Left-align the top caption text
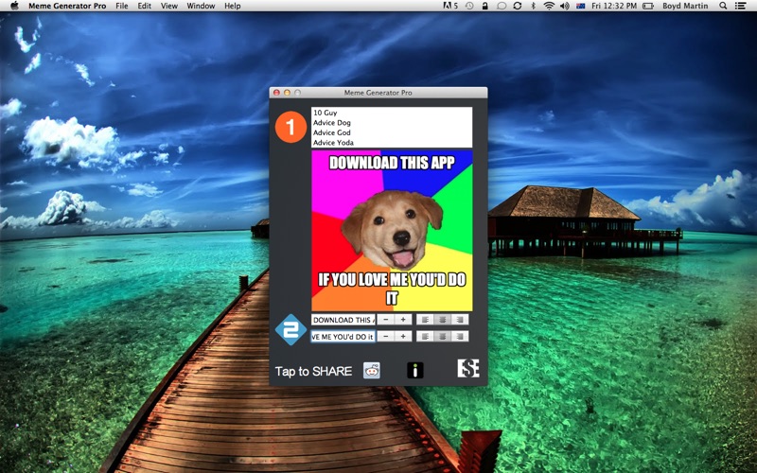 [425, 320]
